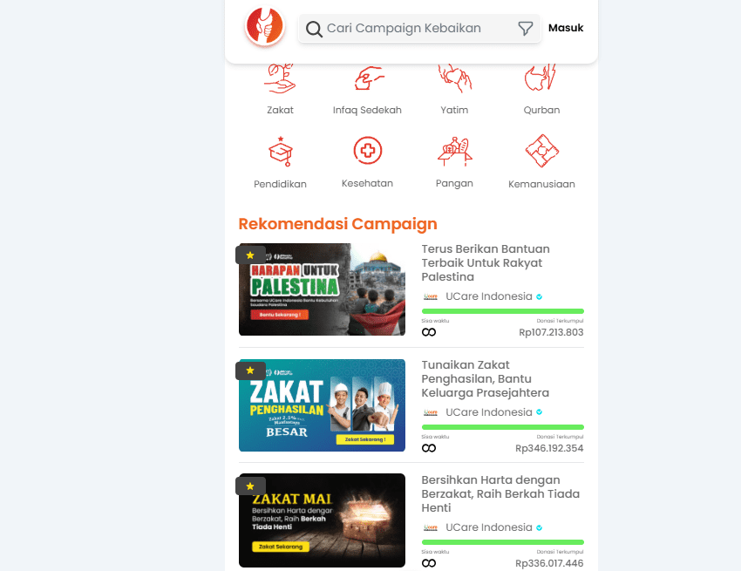Open the Zakat Penghasilan campaign banner
The height and width of the screenshot is (571, 741).
coord(322,405)
